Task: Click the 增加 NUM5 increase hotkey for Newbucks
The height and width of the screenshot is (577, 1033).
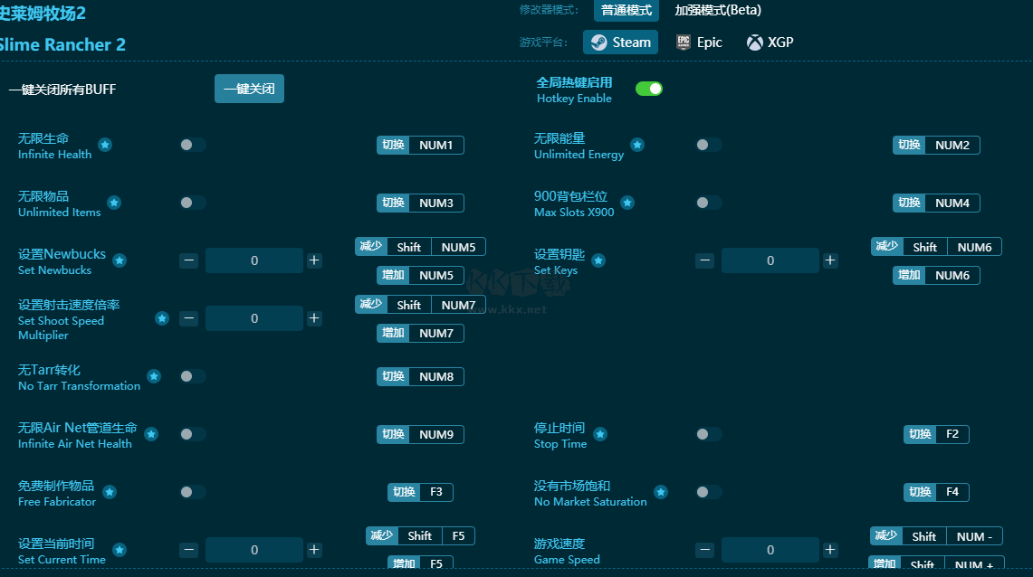Action: point(420,275)
